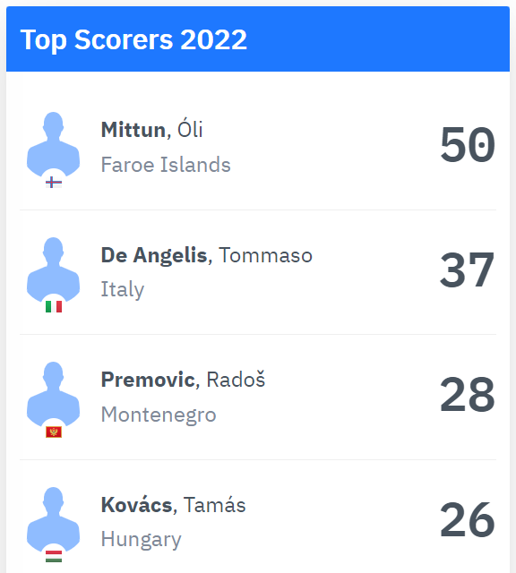Viewport: 516px width, 573px height.
Task: Select the Hungary team label
Action: [x=142, y=540]
